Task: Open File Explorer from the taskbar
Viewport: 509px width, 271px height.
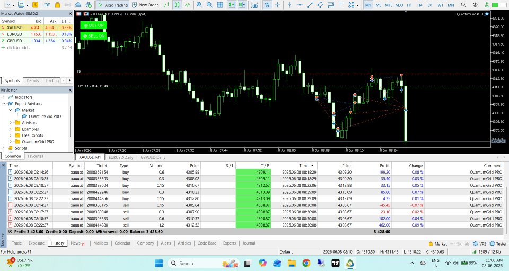Action: pos(292,263)
